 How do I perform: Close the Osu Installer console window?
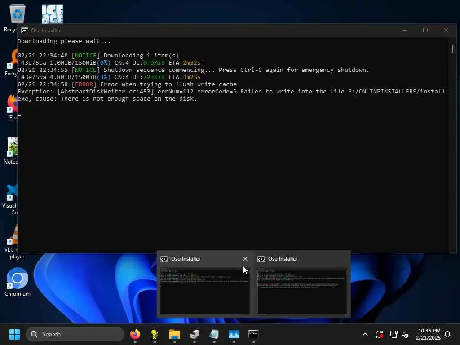coord(446,30)
